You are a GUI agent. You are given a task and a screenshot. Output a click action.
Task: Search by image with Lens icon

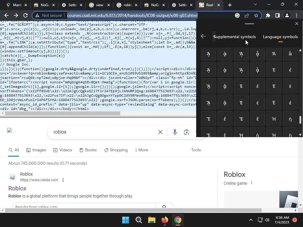pos(186,132)
